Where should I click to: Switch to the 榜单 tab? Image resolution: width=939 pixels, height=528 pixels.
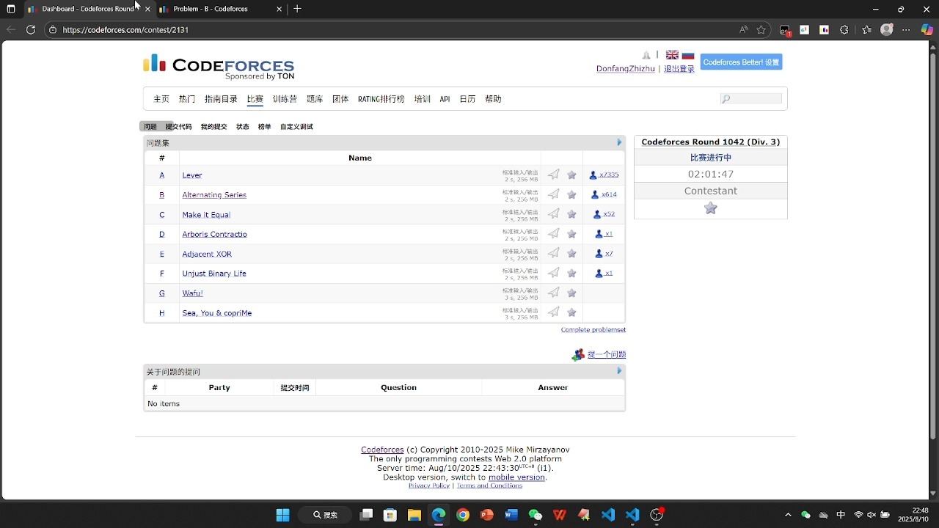pyautogui.click(x=264, y=127)
